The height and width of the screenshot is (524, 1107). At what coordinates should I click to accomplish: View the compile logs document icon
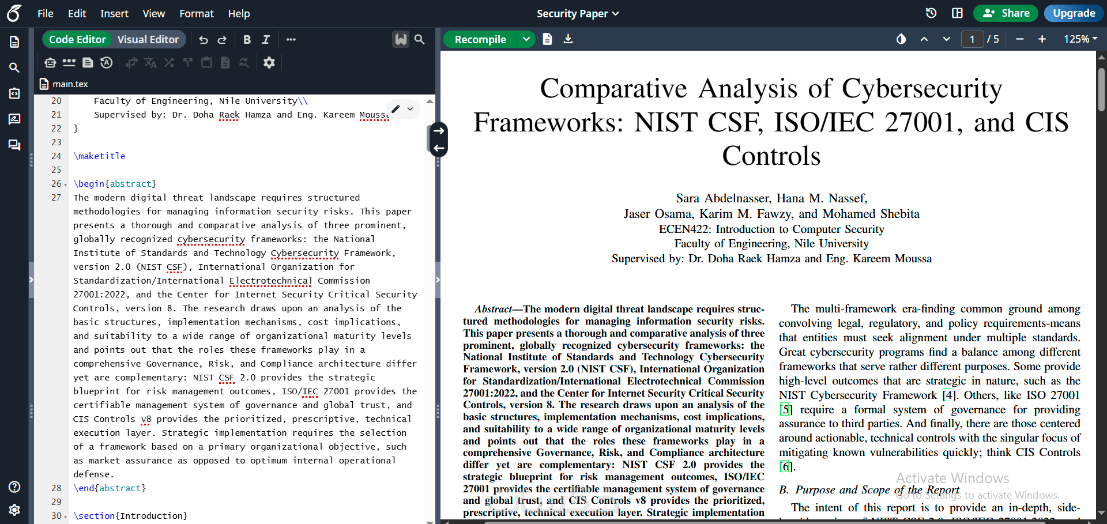548,39
